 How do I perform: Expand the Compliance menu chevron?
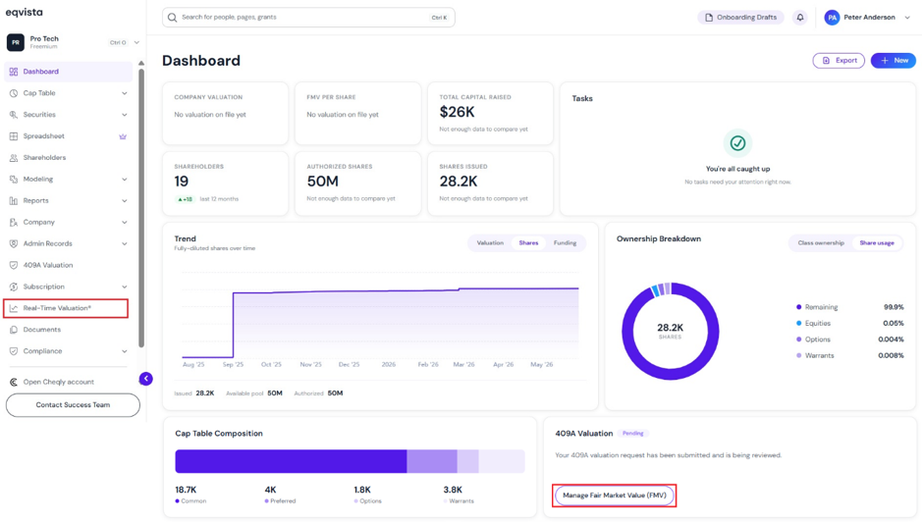(124, 351)
